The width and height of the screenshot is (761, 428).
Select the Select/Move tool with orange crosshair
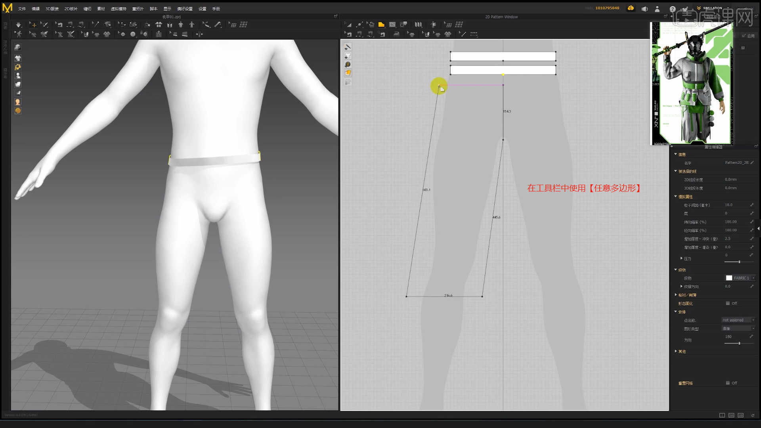(x=33, y=25)
